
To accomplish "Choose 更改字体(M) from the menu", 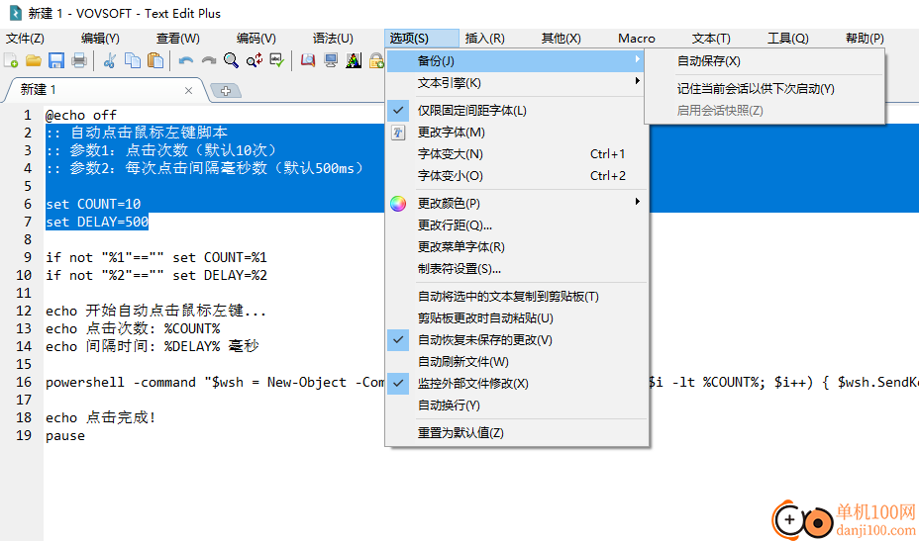I will click(517, 133).
